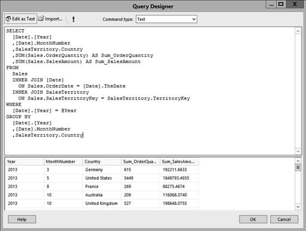Click the Sum_SalesAmount alias in query
Viewport: 306px width, 231px height.
coord(118,61)
